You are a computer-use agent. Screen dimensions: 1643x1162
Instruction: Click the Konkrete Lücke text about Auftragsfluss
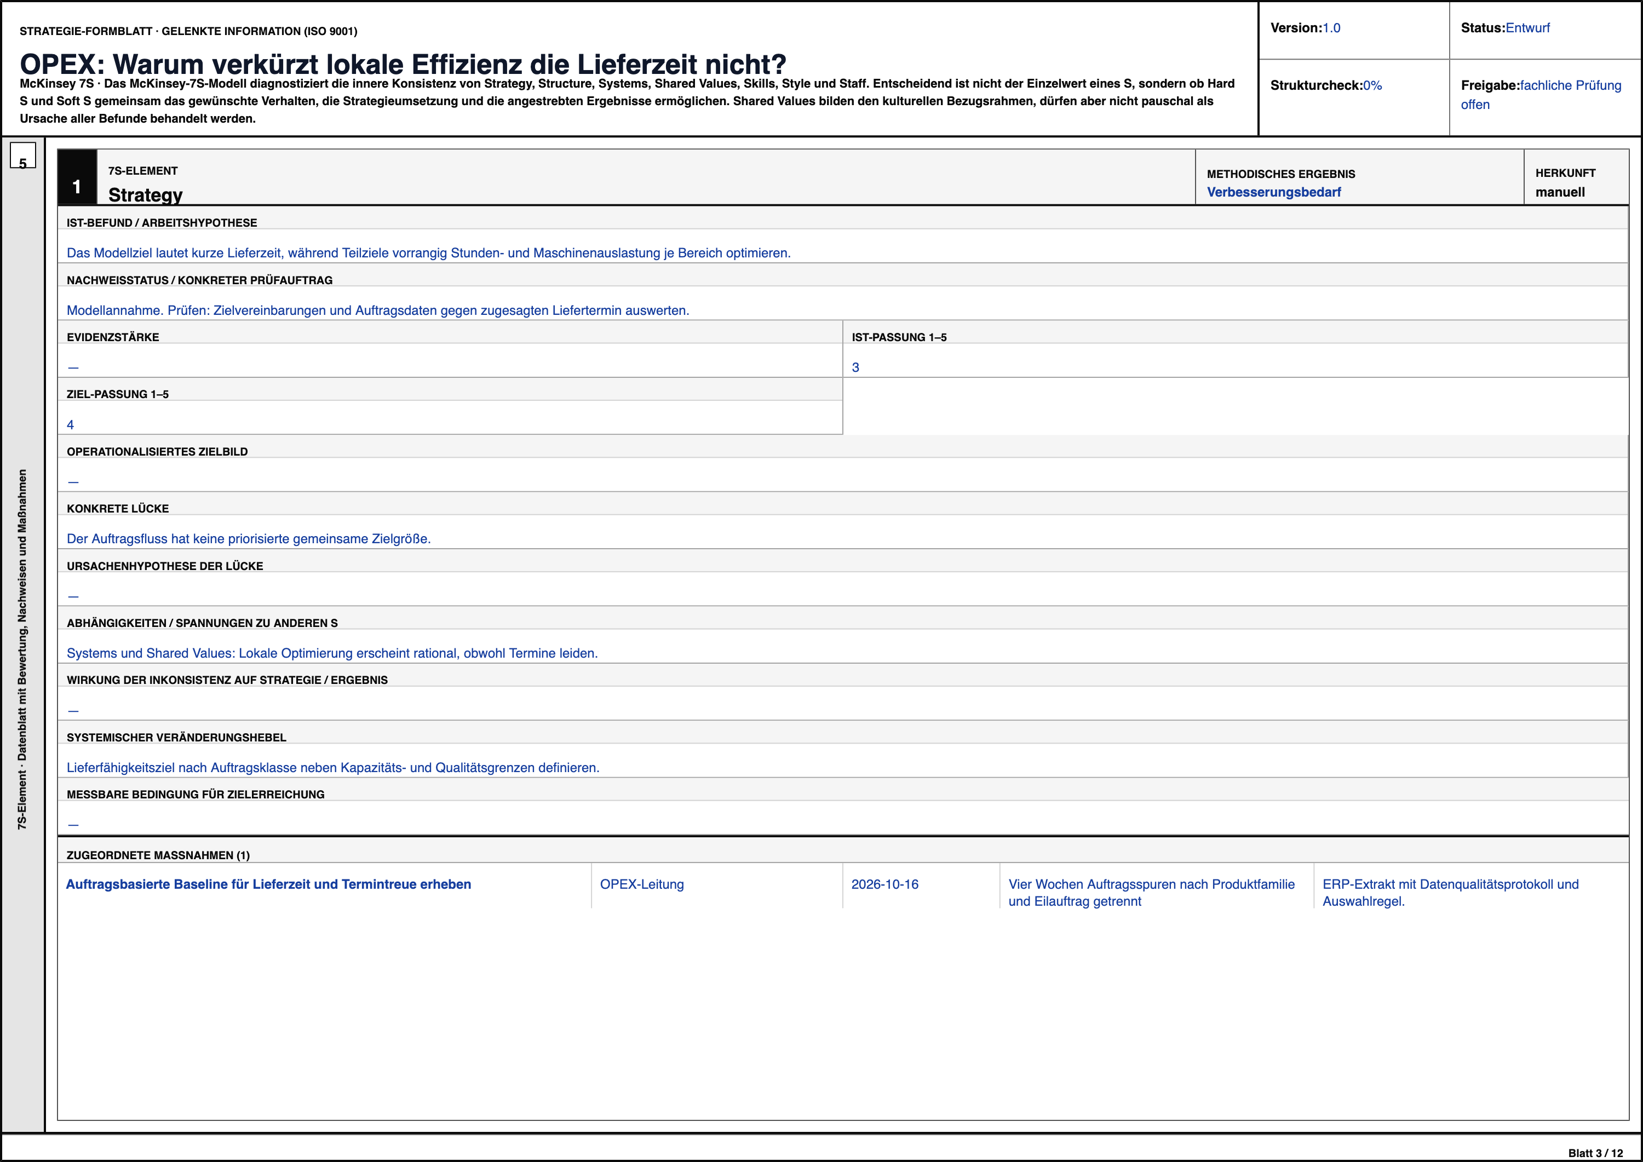248,539
